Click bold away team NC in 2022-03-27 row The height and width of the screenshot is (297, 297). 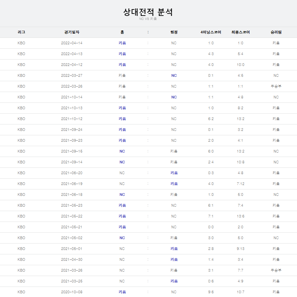tap(174, 75)
